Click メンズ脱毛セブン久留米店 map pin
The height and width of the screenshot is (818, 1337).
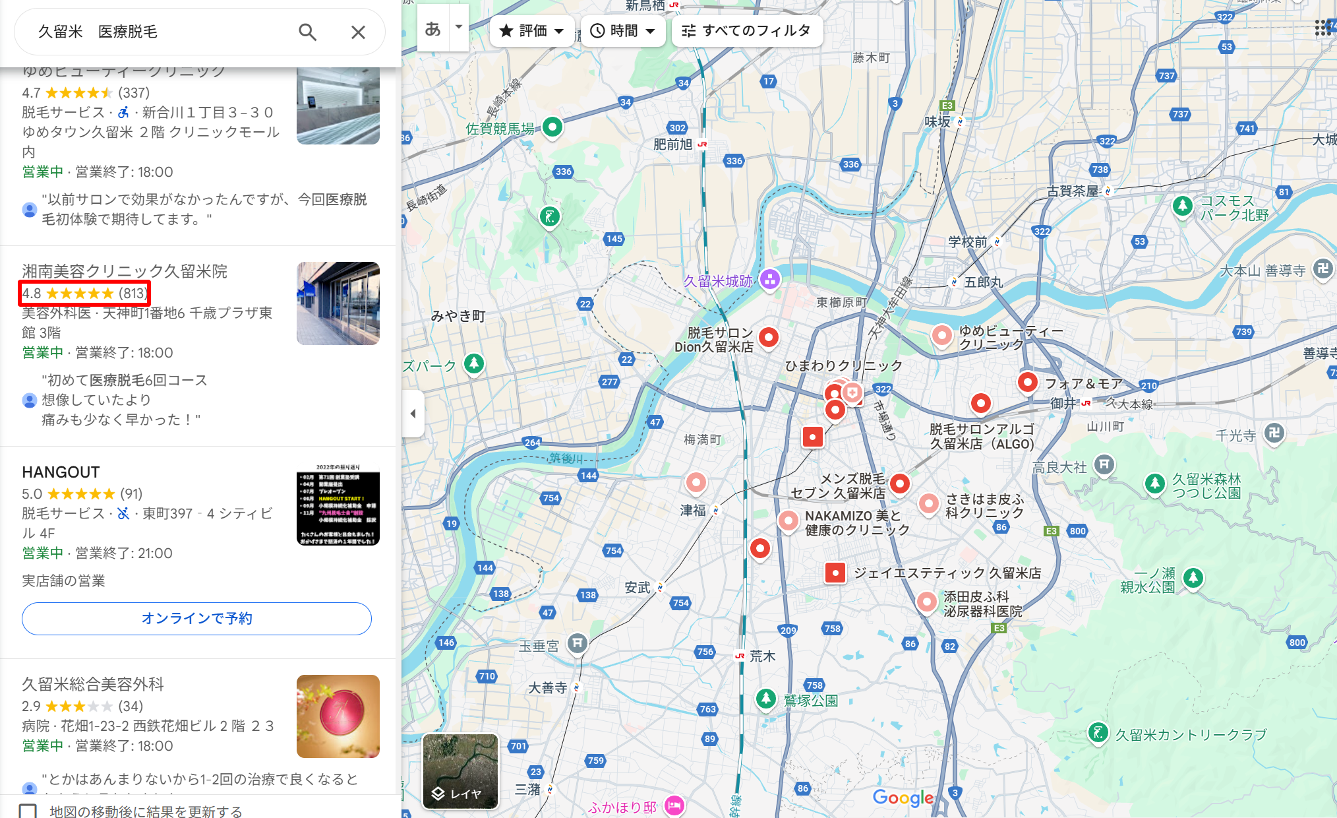point(900,484)
